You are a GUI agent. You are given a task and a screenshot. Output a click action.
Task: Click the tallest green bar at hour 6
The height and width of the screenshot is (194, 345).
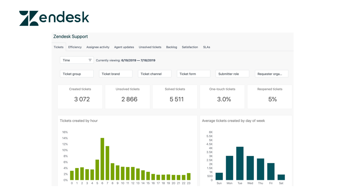coord(102,159)
